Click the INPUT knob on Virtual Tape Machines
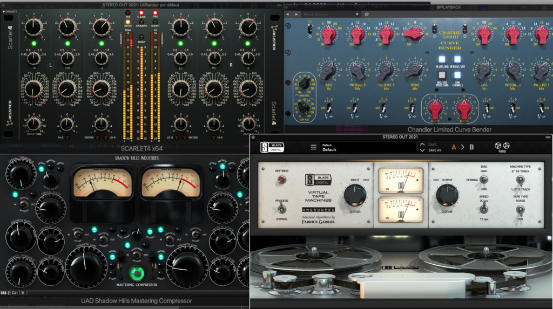This screenshot has width=553, height=309. (355, 195)
